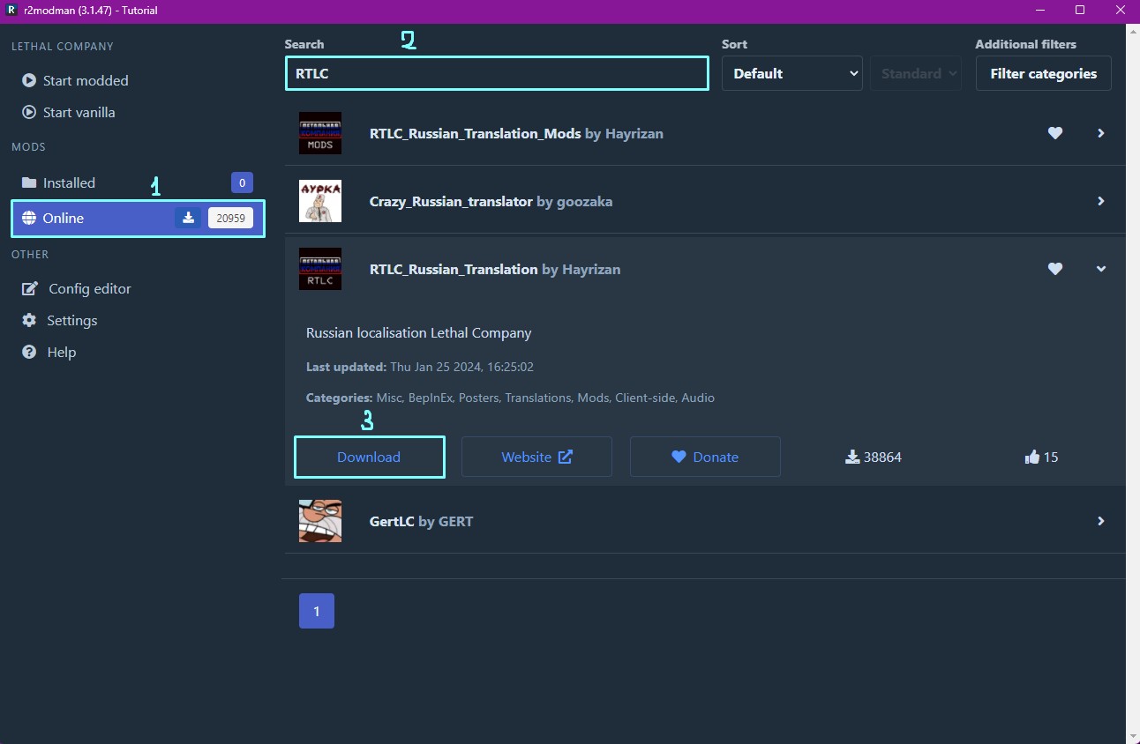Open the RTLC_Russian_Translation_Mods thumbnail
Viewport: 1140px width, 744px height.
[x=320, y=133]
